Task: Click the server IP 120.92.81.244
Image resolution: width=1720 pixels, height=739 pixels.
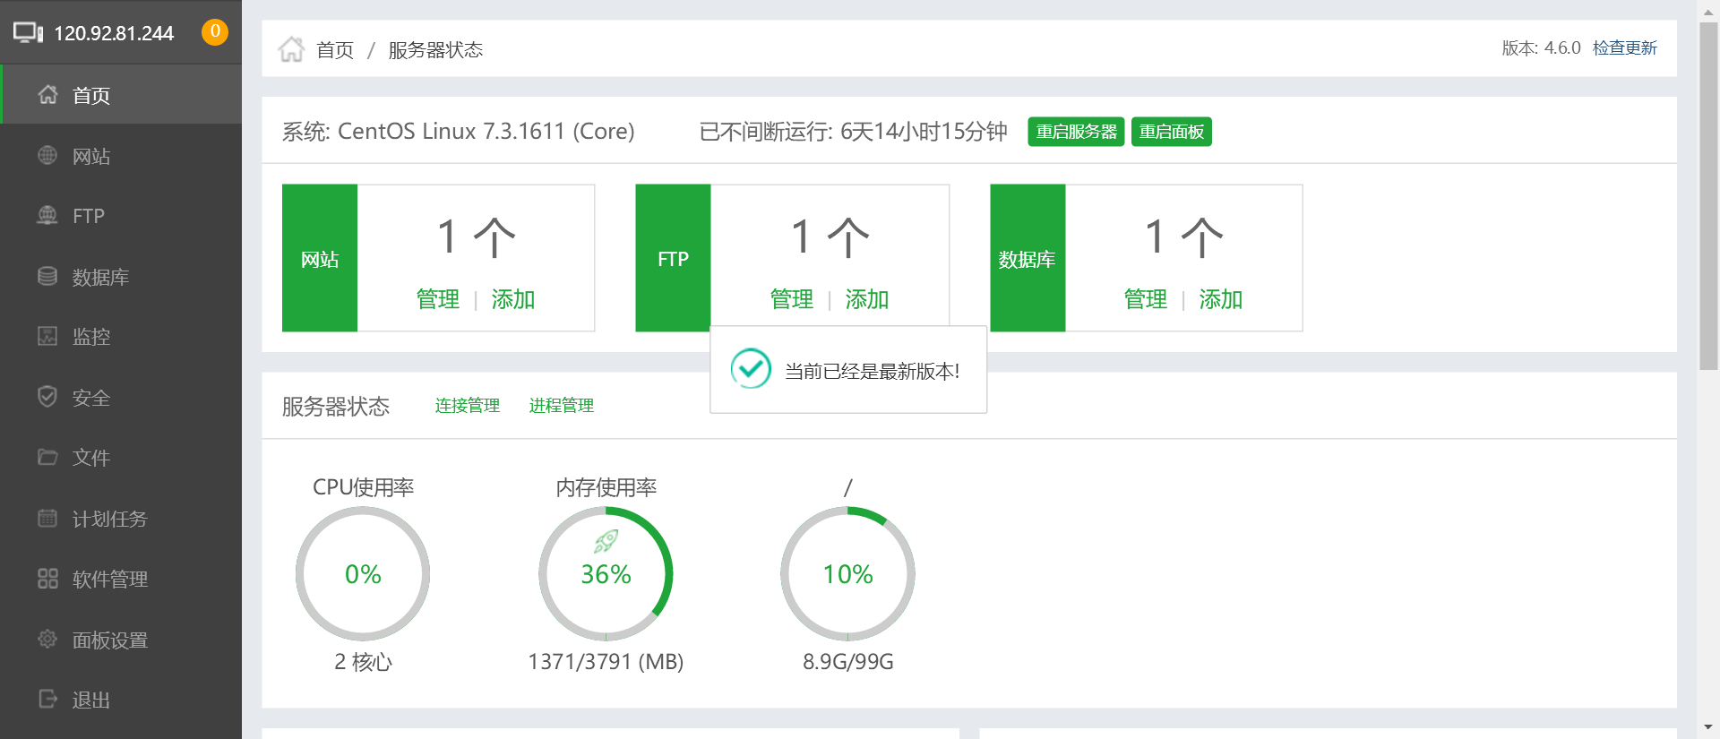Action: click(114, 33)
